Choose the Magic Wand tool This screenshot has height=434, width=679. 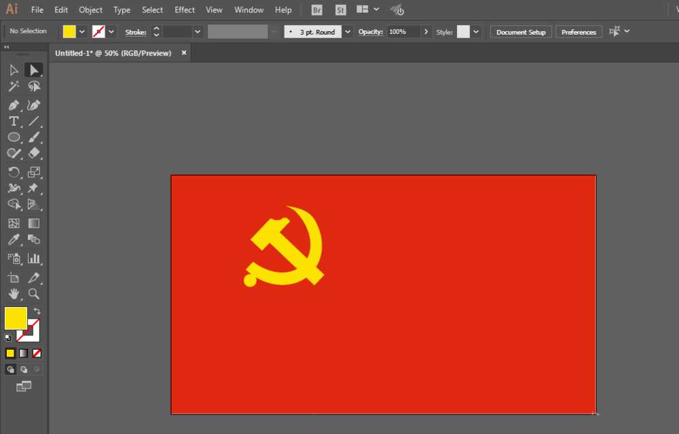(x=12, y=86)
